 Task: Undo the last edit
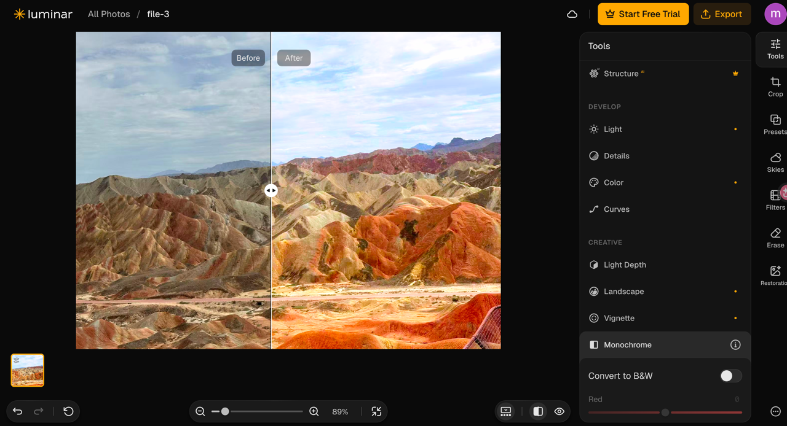coord(18,412)
